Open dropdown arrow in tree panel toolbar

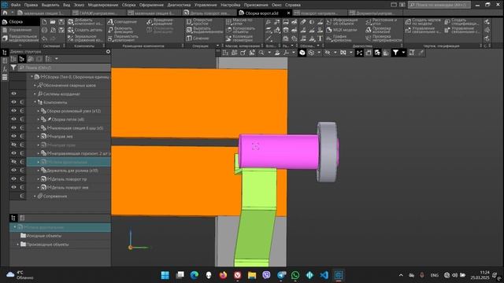click(x=57, y=59)
